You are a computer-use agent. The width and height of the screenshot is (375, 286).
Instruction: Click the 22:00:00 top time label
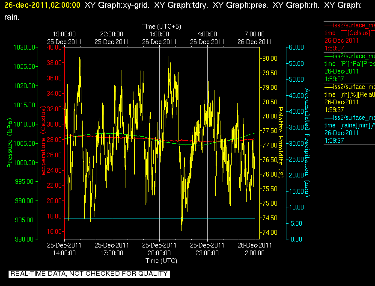click(x=112, y=34)
